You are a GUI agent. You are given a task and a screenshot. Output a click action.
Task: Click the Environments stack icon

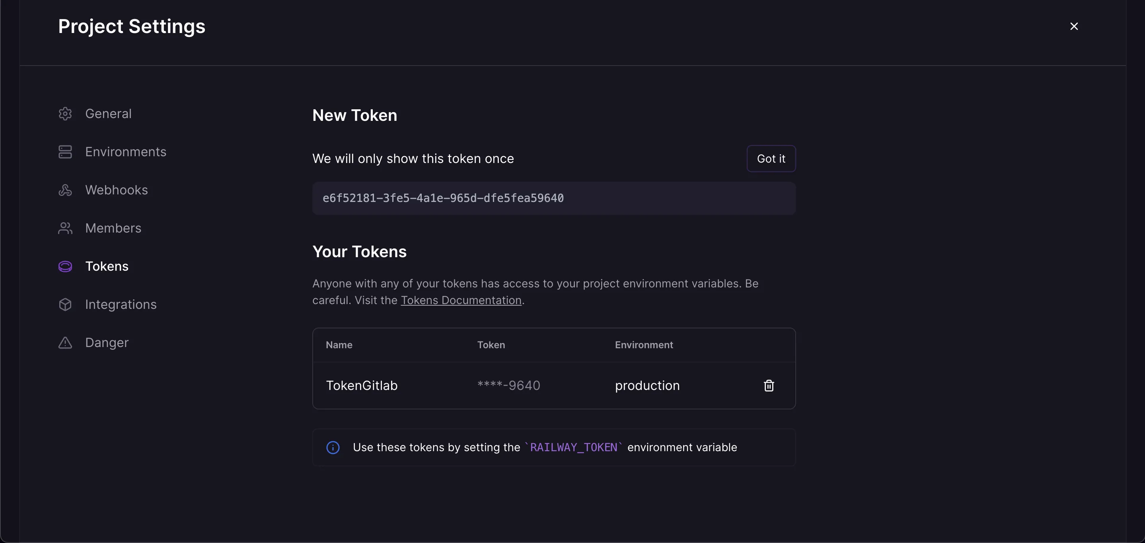(x=65, y=152)
